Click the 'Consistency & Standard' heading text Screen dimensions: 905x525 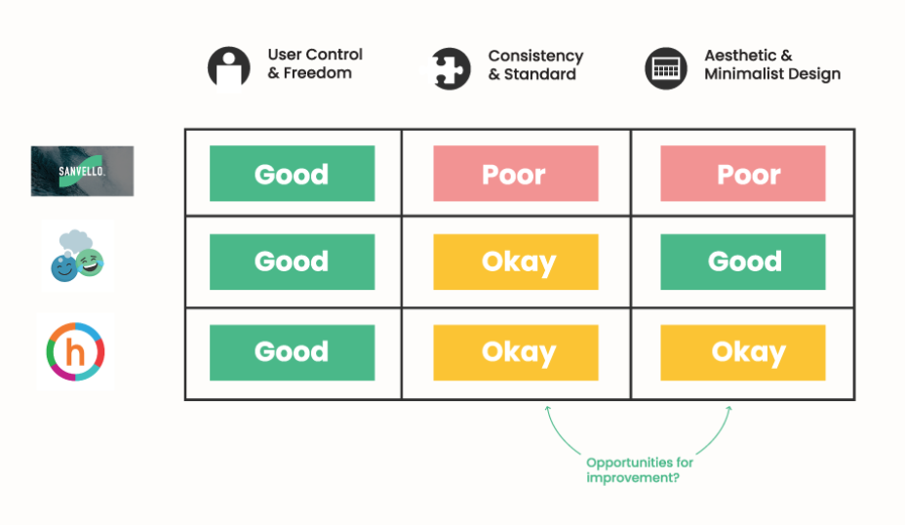(535, 64)
